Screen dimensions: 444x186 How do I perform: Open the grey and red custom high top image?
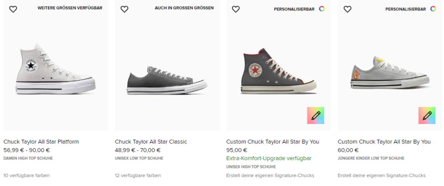[x=278, y=72]
